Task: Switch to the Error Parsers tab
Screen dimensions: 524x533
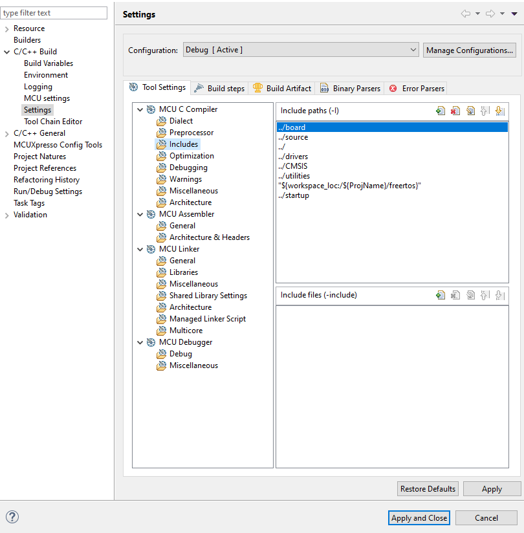Action: tap(415, 89)
